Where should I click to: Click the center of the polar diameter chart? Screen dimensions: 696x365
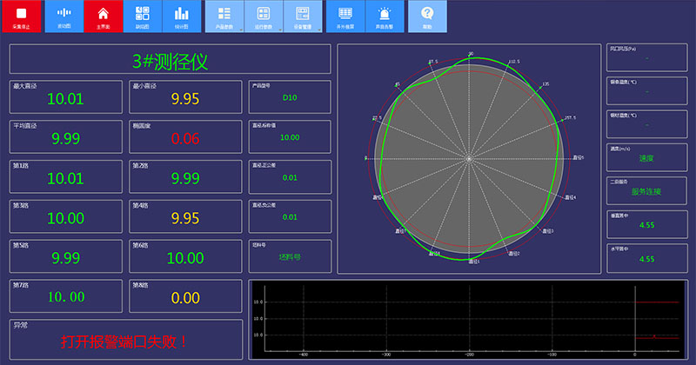[470, 158]
